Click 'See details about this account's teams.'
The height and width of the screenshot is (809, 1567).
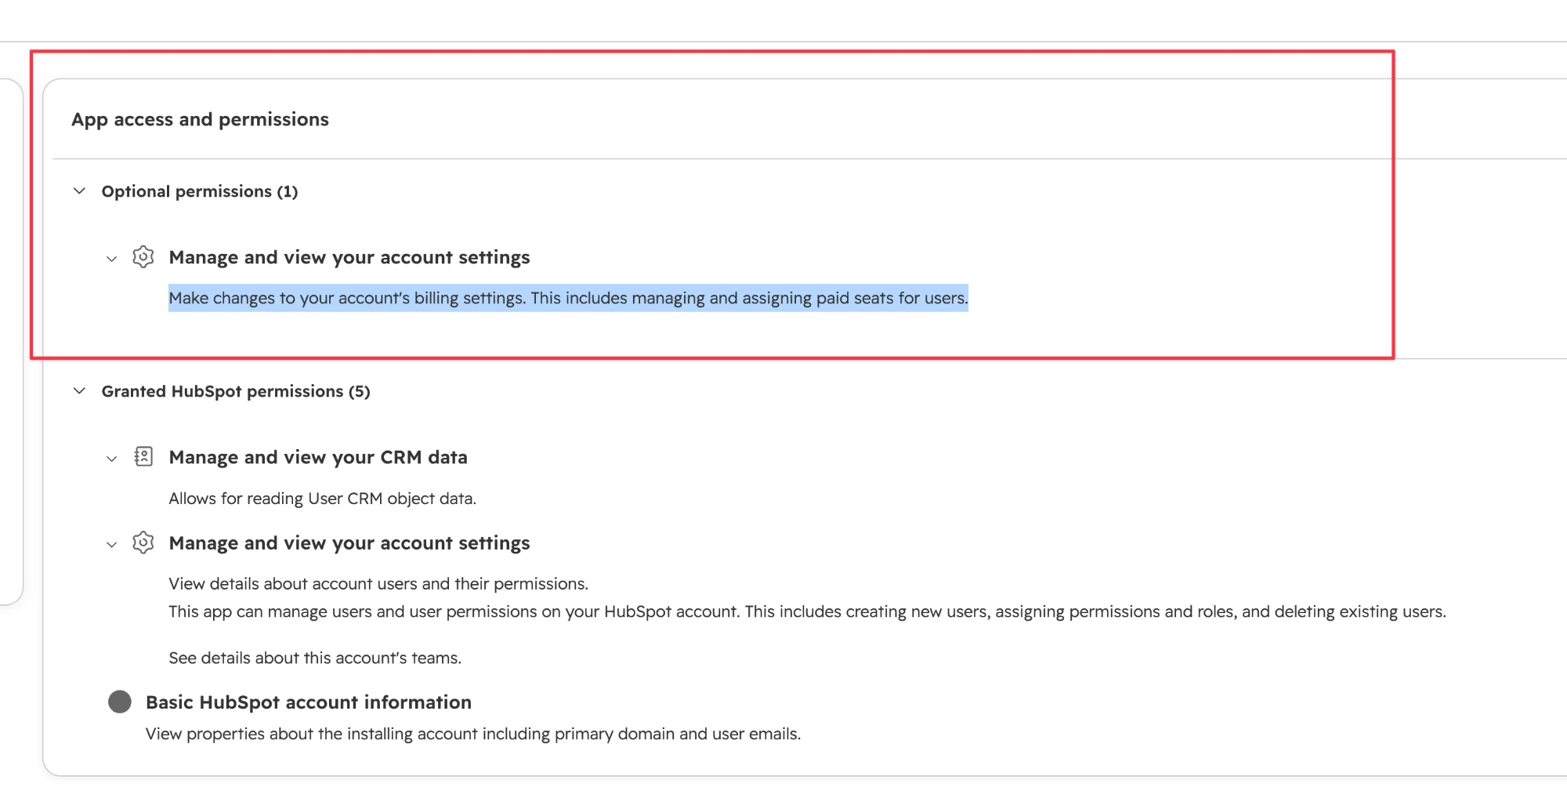coord(315,658)
